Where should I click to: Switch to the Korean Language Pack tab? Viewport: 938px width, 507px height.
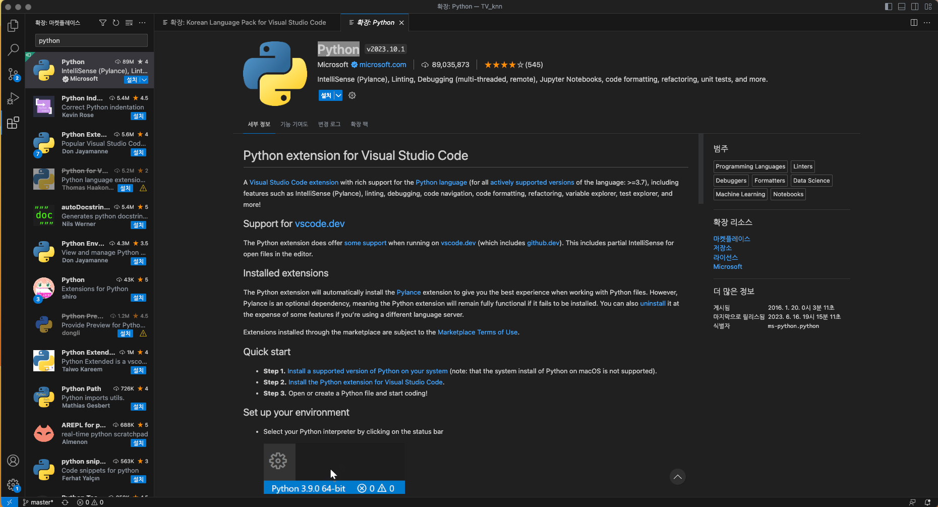[248, 23]
